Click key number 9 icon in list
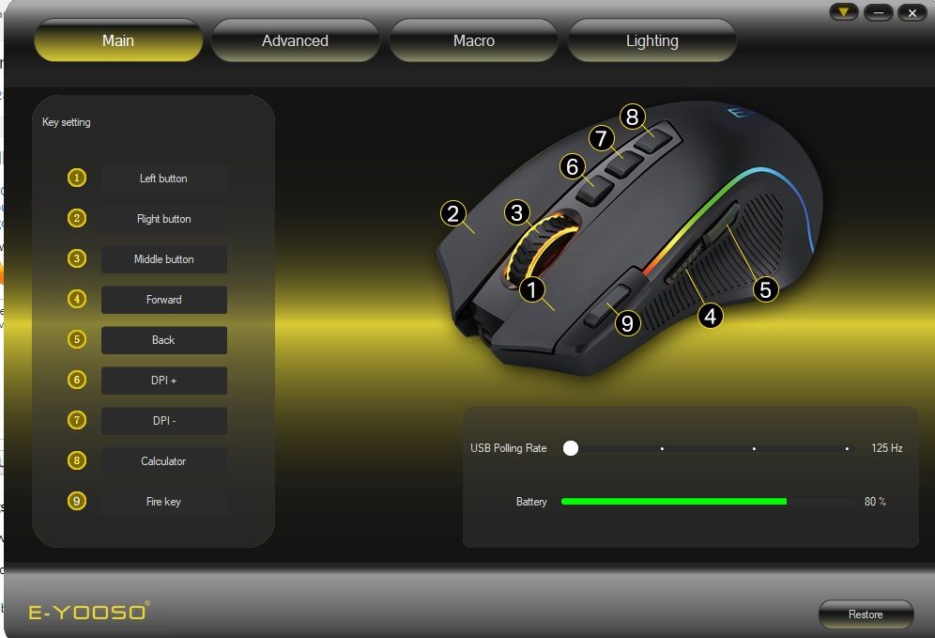Image resolution: width=935 pixels, height=638 pixels. pyautogui.click(x=76, y=501)
